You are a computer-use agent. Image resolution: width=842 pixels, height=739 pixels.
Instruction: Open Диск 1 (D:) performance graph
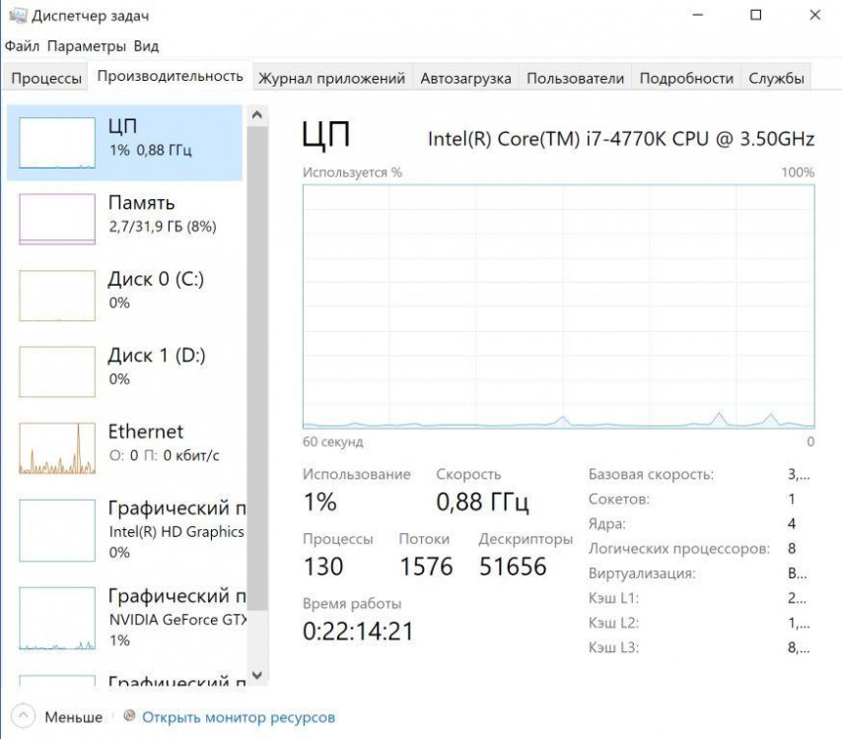[57, 370]
